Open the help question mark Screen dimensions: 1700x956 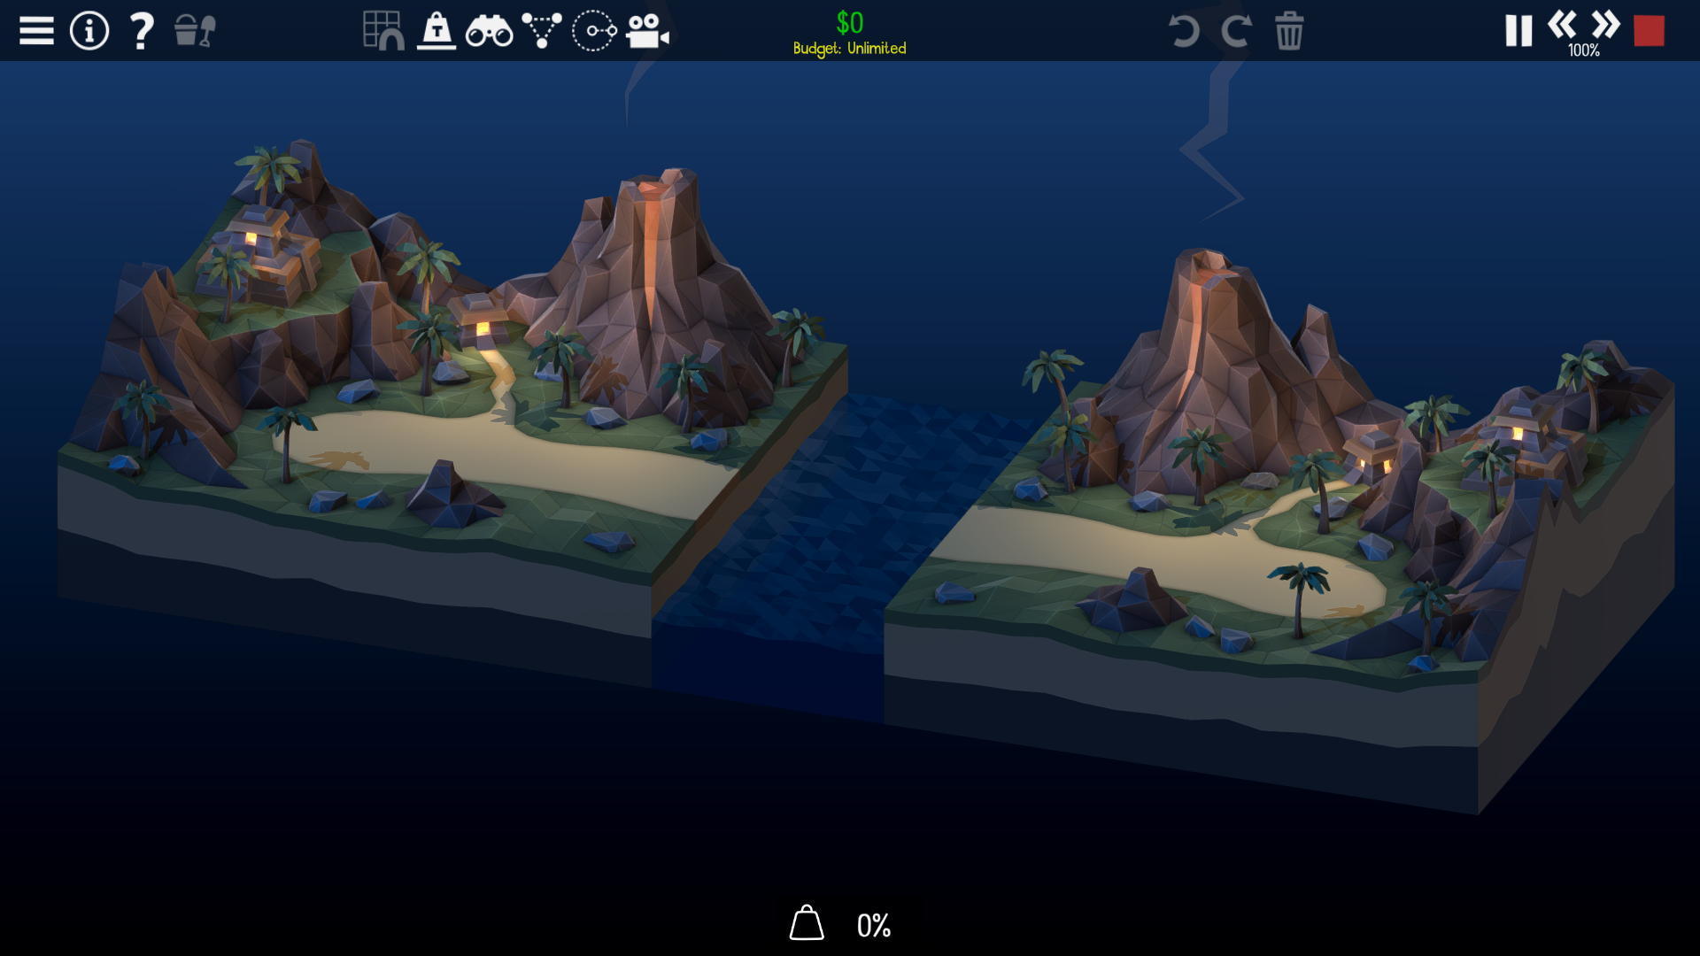click(x=141, y=31)
